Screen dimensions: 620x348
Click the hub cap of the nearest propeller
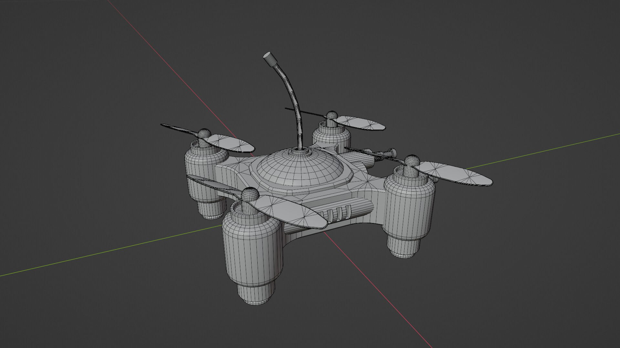click(250, 195)
